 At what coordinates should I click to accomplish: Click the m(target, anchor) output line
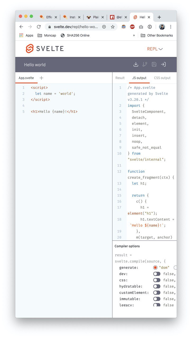[x=154, y=237]
